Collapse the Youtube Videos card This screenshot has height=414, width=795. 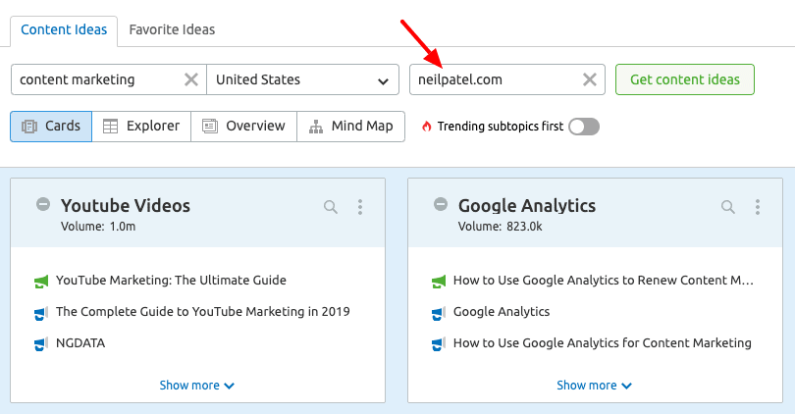(43, 204)
